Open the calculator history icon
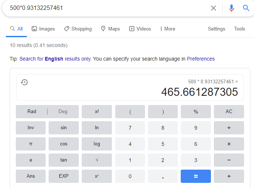 point(24,82)
